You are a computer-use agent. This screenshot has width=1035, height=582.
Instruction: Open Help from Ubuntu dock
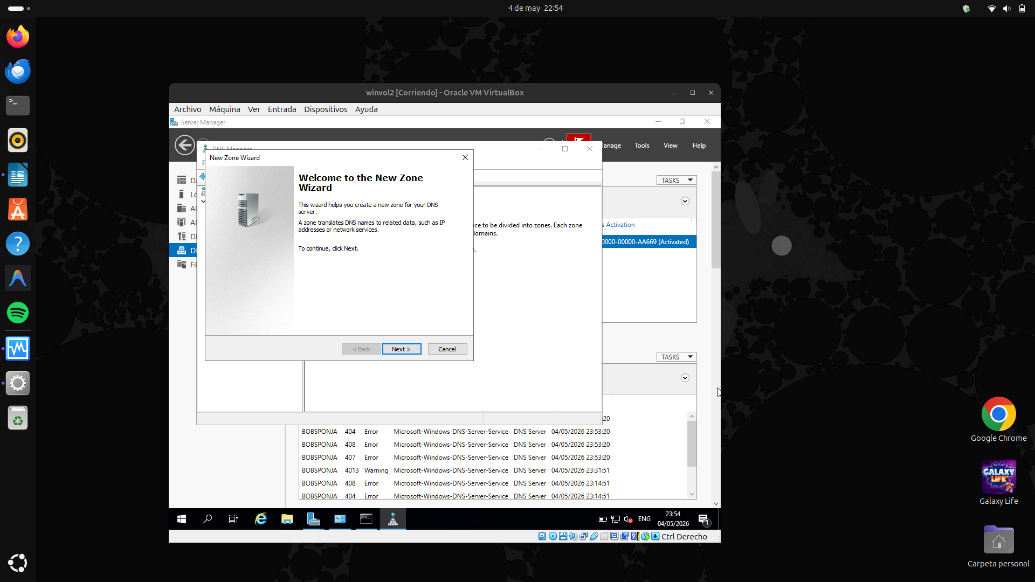pos(18,244)
